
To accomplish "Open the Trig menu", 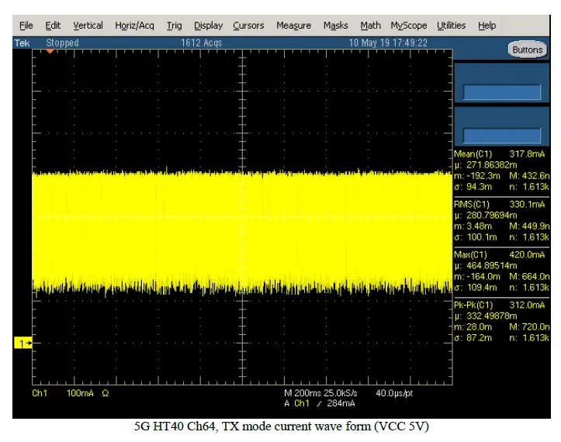I will 174,26.
